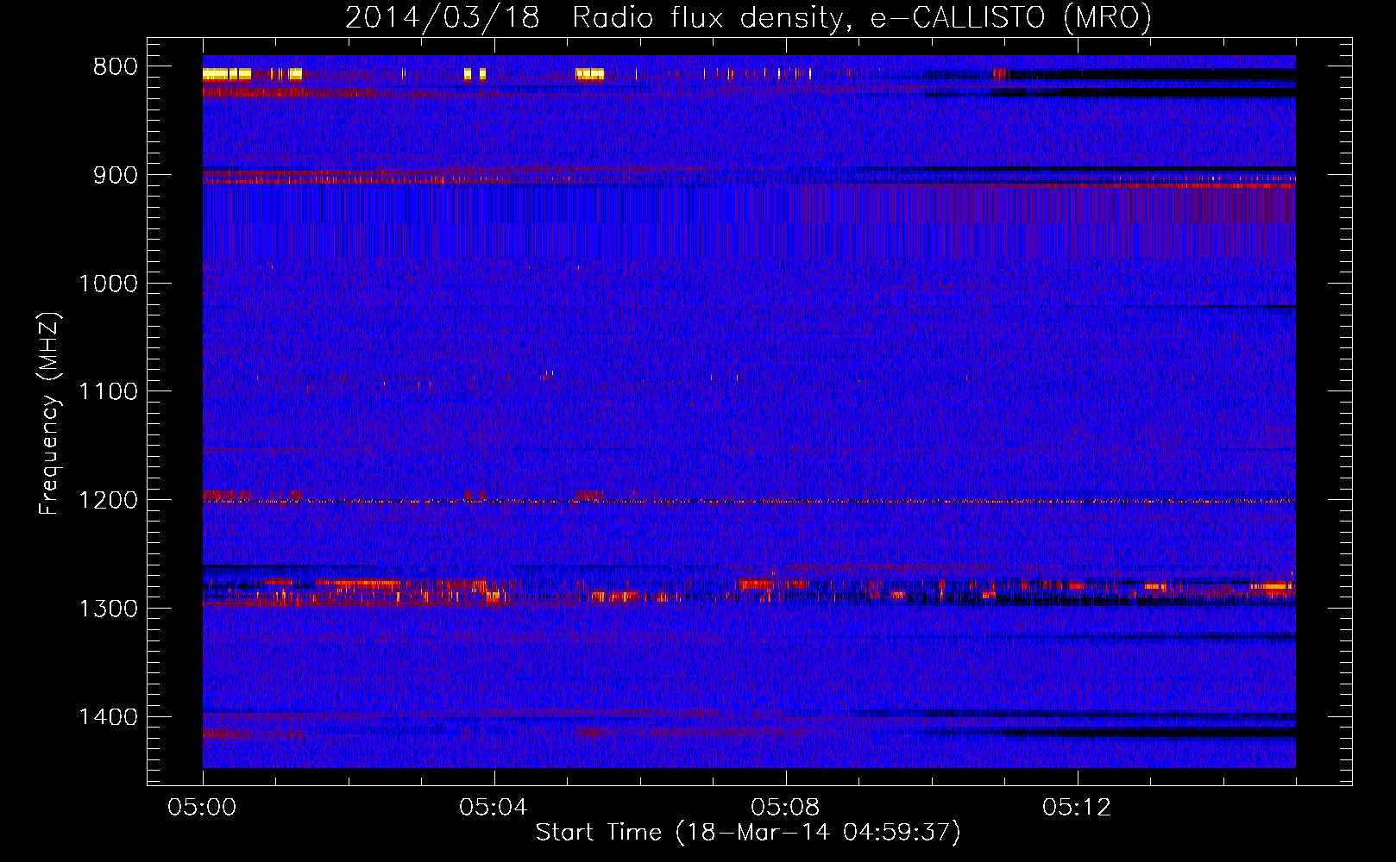Click the bright yellow burst near 800 MHz at 05:00
The width and height of the screenshot is (1396, 862).
click(x=226, y=74)
